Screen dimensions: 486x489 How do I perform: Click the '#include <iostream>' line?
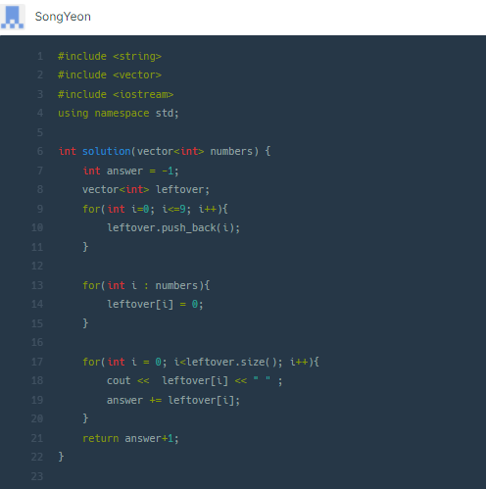[x=116, y=94]
